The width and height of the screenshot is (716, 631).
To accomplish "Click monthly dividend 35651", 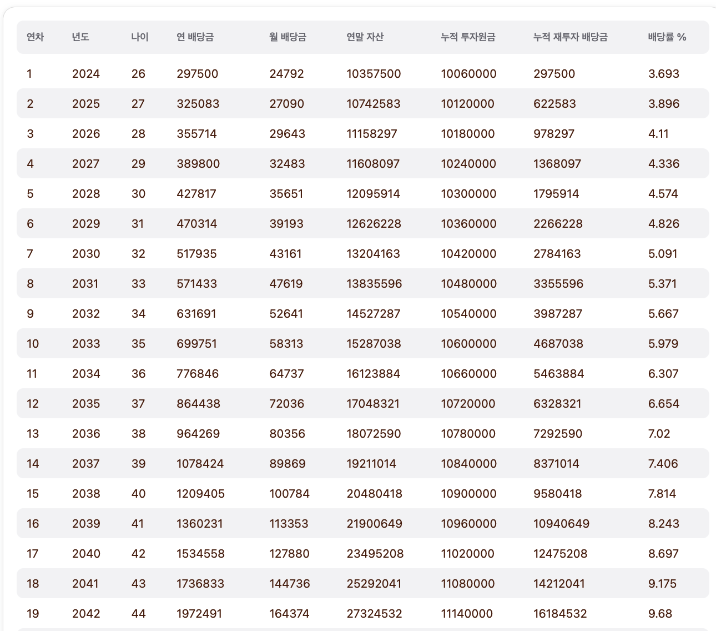I will 288,194.
